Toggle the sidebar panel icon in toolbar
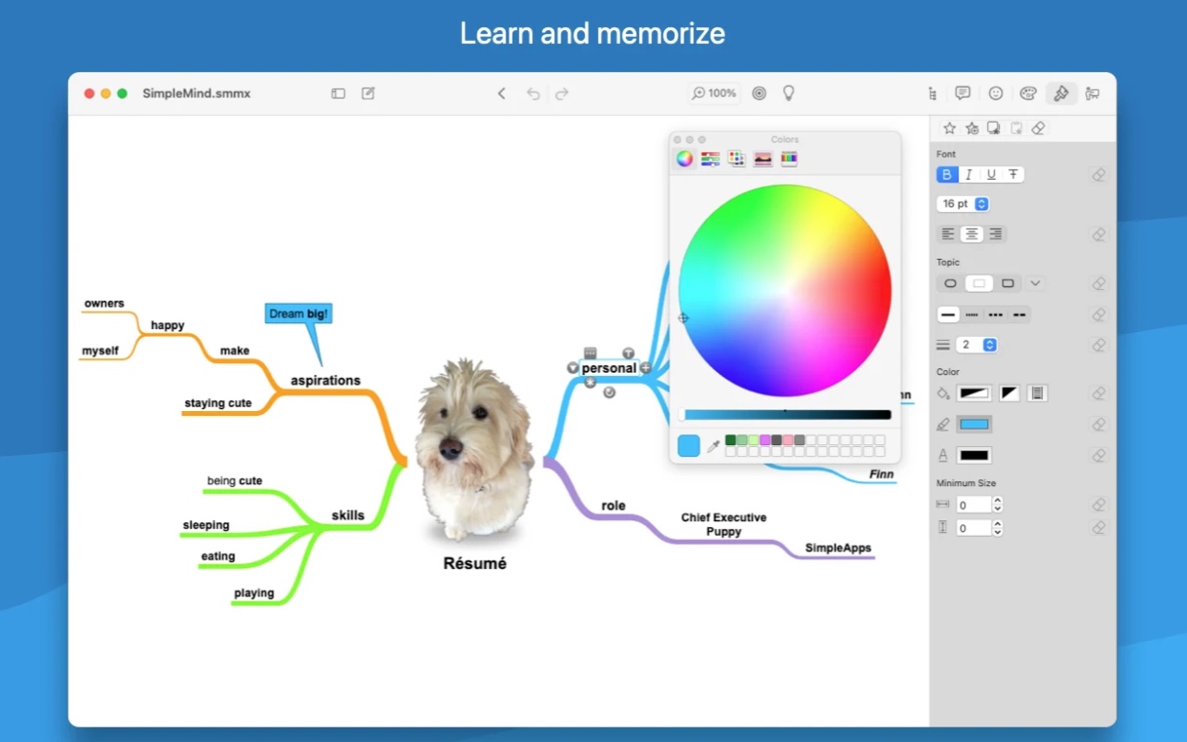 [x=338, y=94]
